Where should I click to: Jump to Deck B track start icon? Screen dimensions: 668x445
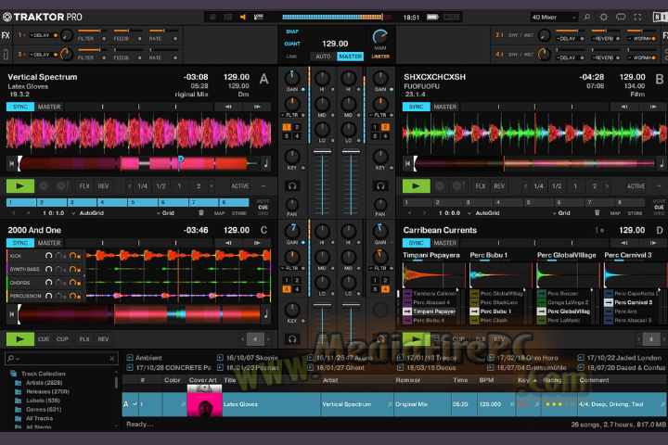click(x=407, y=163)
